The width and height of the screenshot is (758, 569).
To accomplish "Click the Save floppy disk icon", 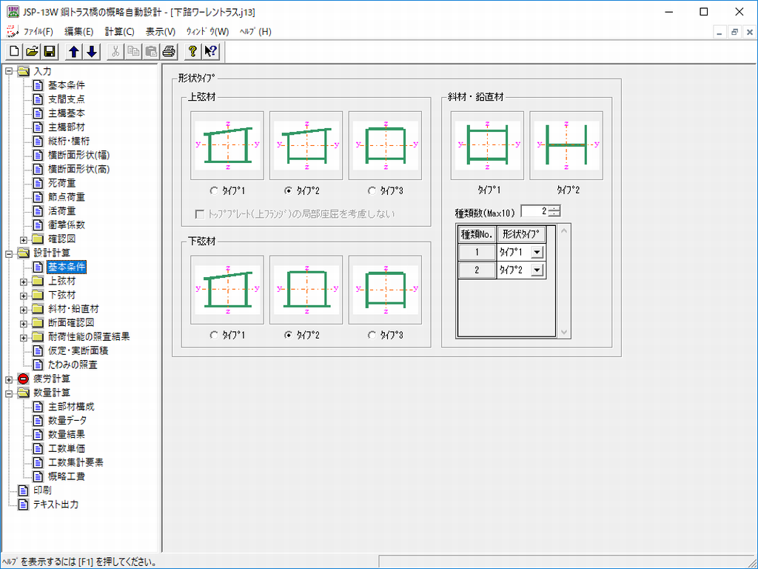I will 50,51.
